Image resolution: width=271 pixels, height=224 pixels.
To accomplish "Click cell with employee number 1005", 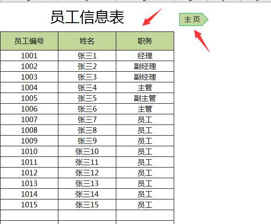I will 29,98.
